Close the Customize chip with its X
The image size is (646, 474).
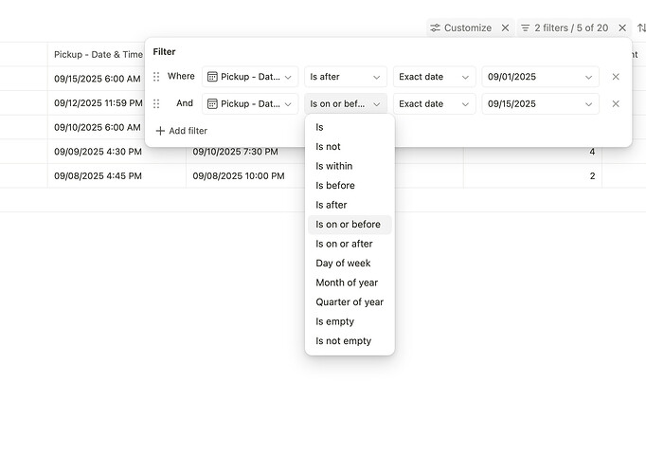[x=505, y=28]
